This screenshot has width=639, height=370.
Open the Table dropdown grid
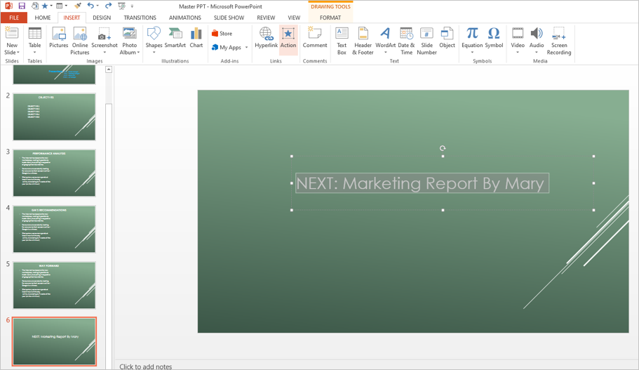pyautogui.click(x=34, y=53)
